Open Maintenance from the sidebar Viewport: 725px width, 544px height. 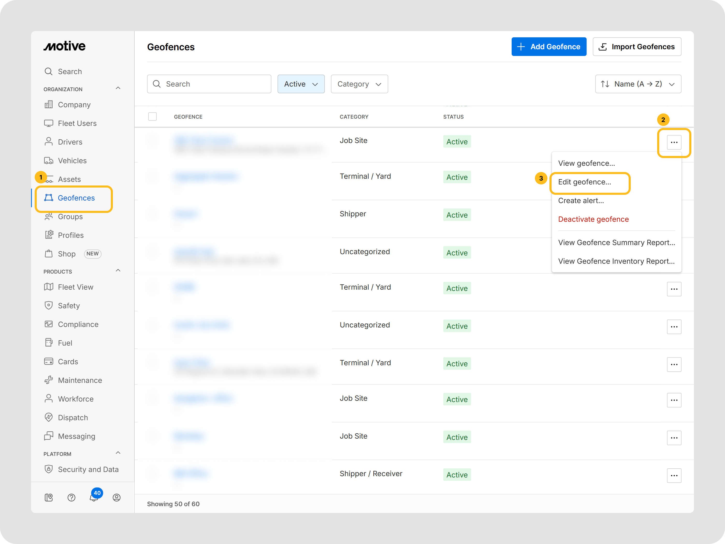coord(80,380)
